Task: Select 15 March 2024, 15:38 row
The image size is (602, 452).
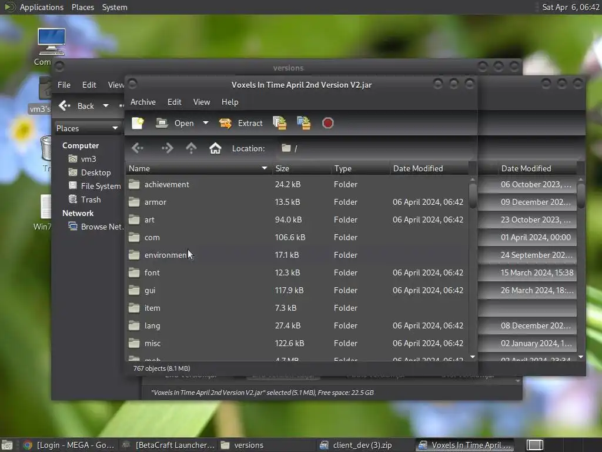Action: (x=528, y=273)
